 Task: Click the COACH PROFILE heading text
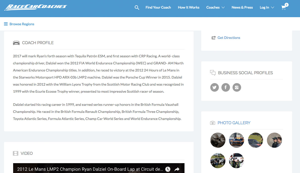coord(38,43)
